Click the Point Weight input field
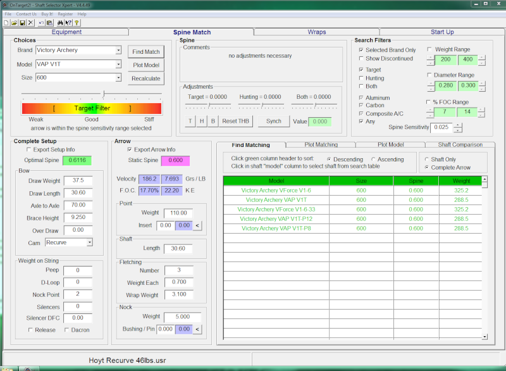Screen dimensions: 506x371 [x=178, y=213]
